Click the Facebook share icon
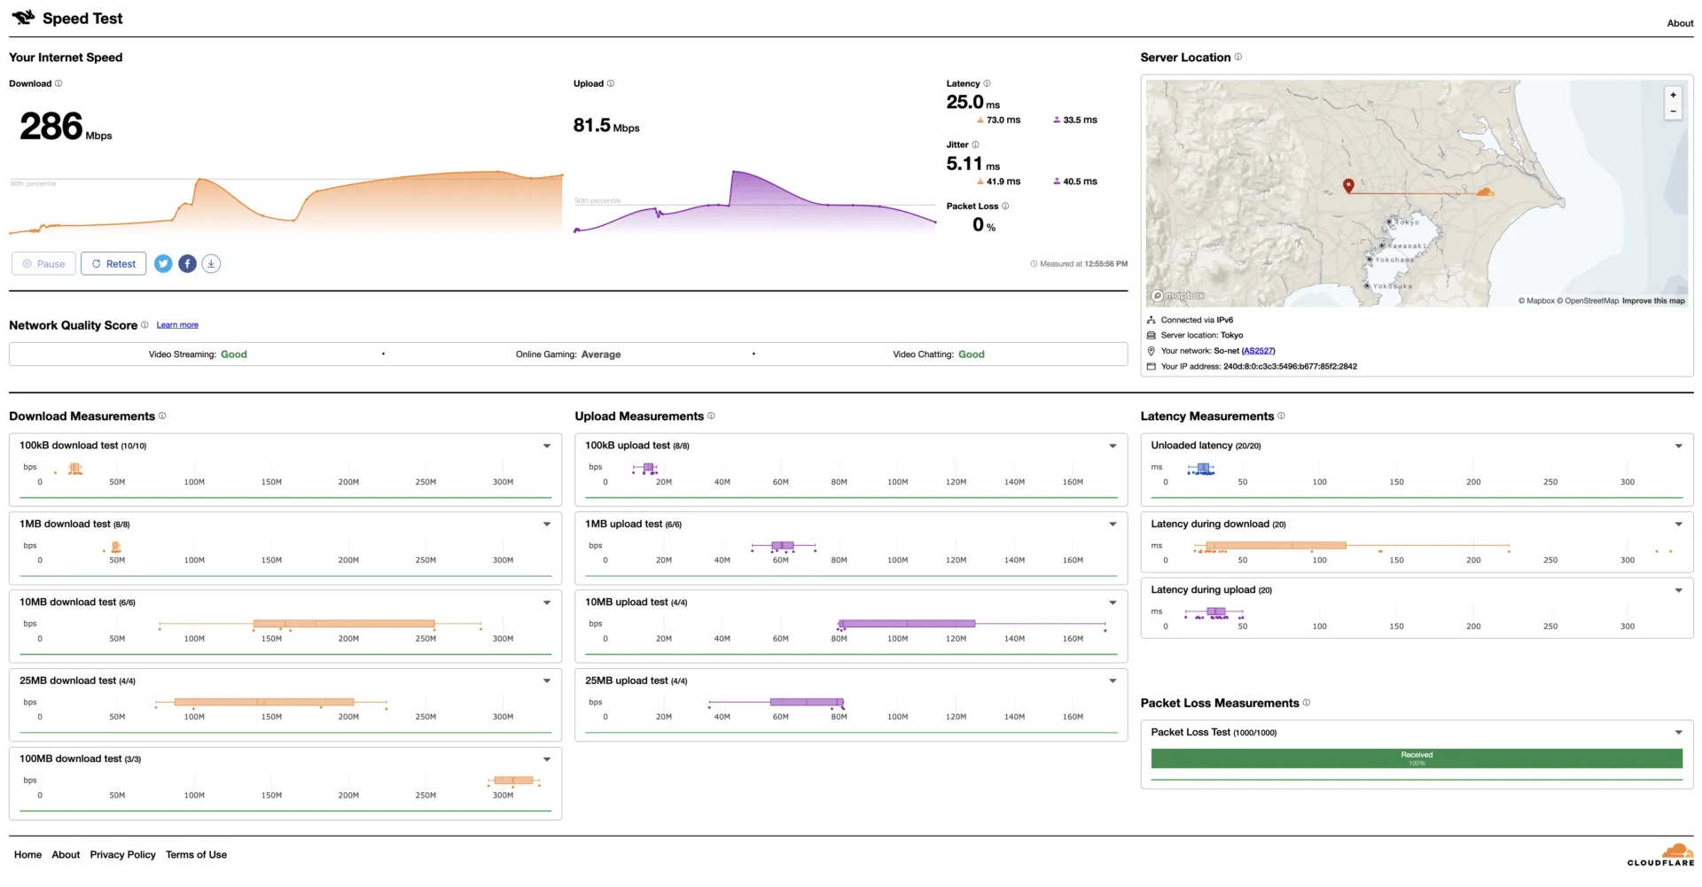 click(x=187, y=264)
